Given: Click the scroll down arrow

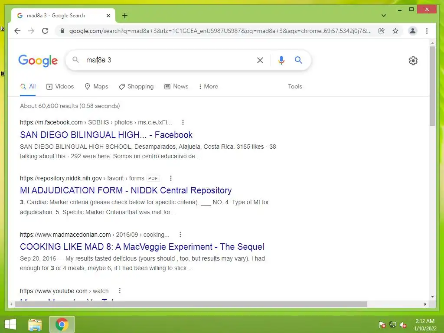Looking at the screenshot, I should (432, 297).
